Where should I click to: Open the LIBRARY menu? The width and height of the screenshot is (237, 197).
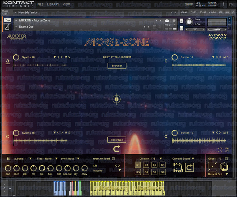53,4
